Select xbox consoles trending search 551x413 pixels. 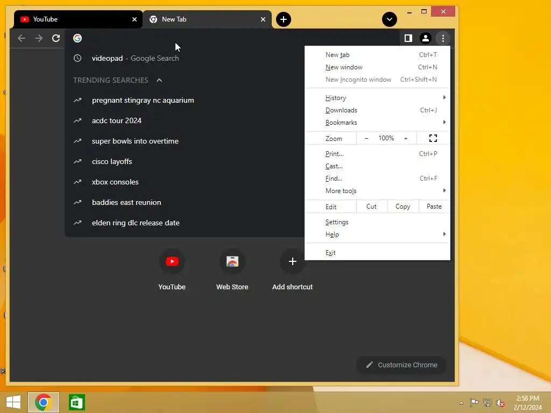tap(185, 182)
